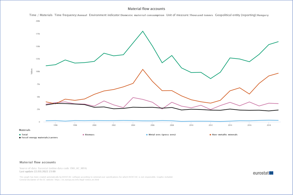Click the Geopolitical entity Hungary label
The image size is (293, 195).
point(242,15)
